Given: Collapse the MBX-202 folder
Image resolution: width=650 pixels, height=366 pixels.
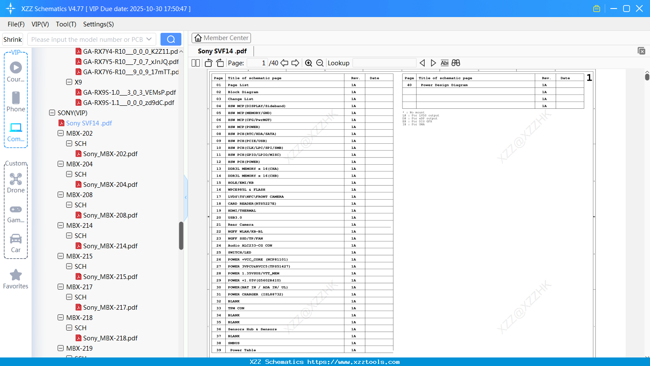Looking at the screenshot, I should pyautogui.click(x=61, y=133).
